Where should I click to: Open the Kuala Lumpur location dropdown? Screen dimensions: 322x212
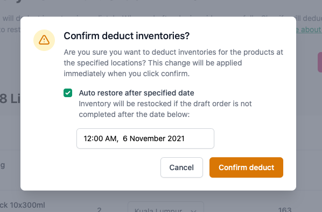pyautogui.click(x=166, y=207)
